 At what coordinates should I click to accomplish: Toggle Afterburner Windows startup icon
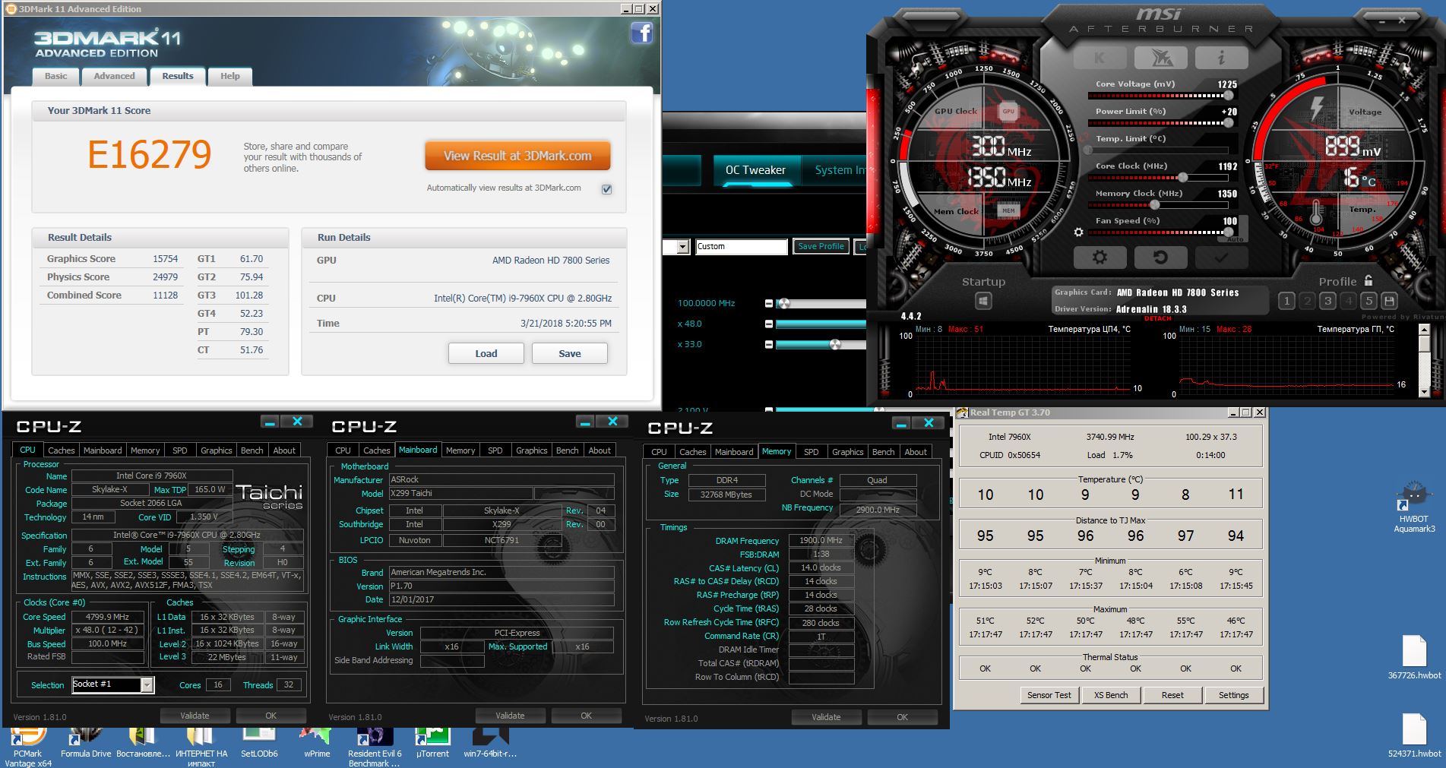983,302
